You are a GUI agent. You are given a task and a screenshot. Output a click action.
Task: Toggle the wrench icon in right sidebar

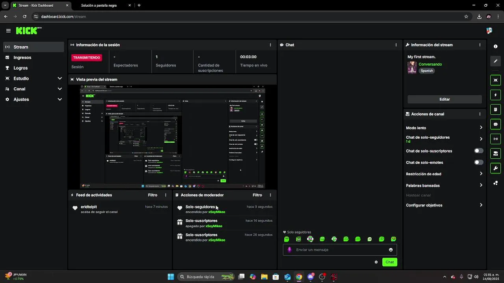(495, 168)
